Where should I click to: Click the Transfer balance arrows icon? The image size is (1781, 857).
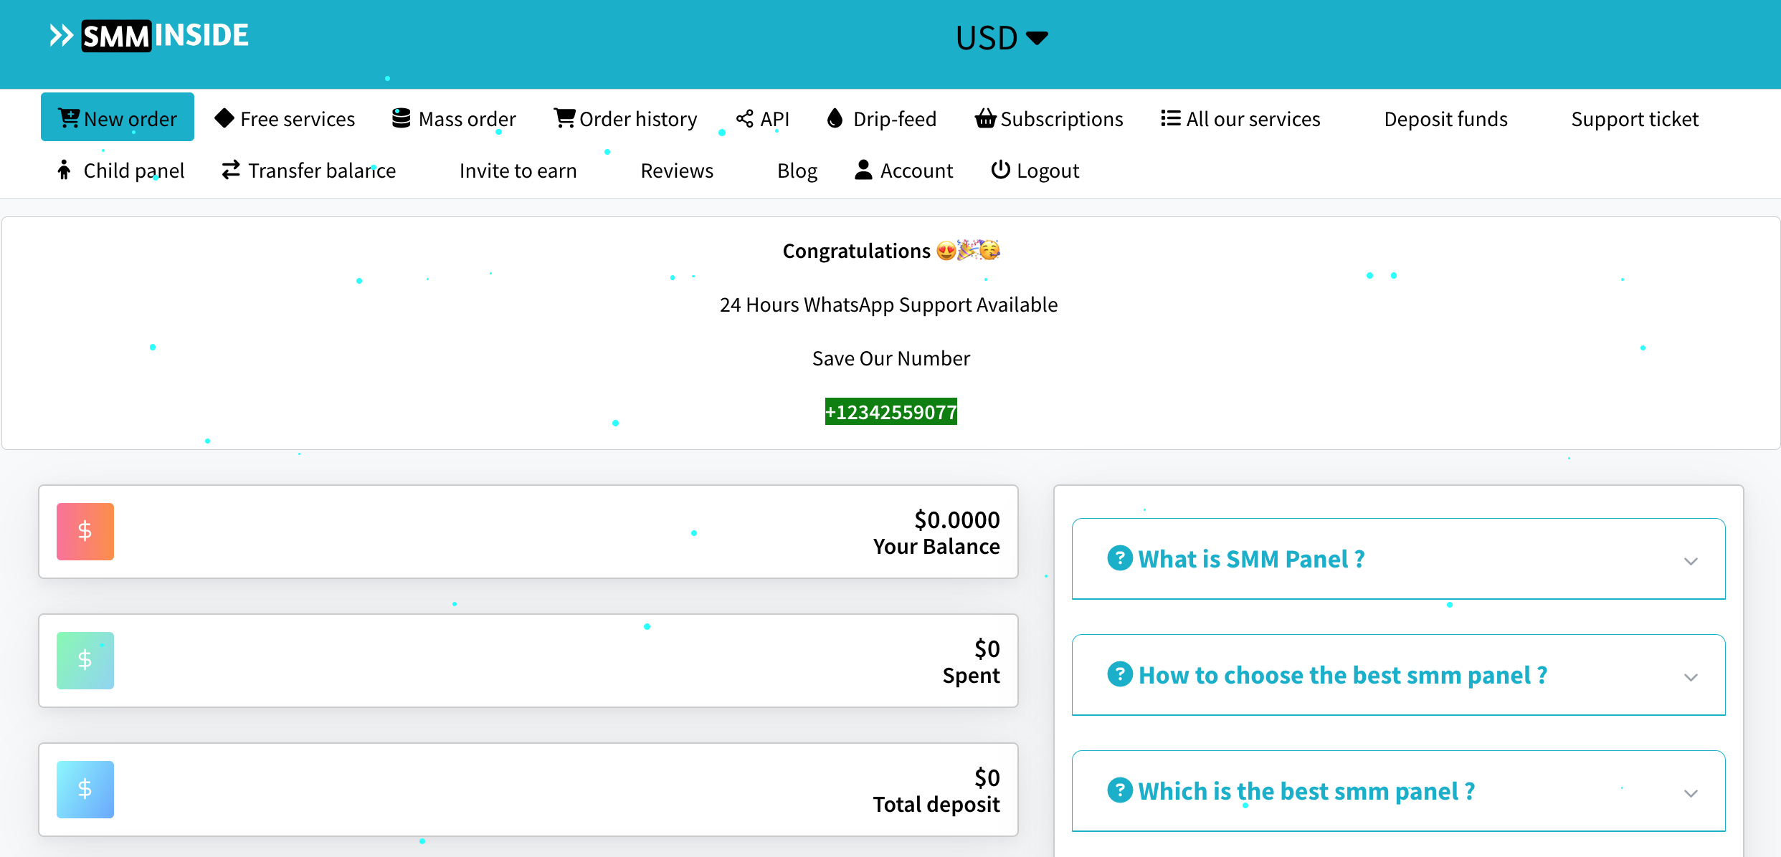pos(231,171)
